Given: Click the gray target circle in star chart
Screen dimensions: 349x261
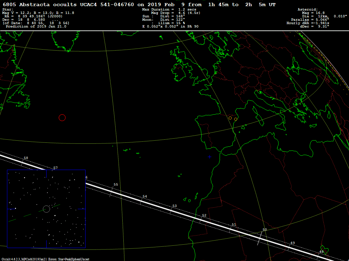Looking at the screenshot, I should tap(47, 209).
